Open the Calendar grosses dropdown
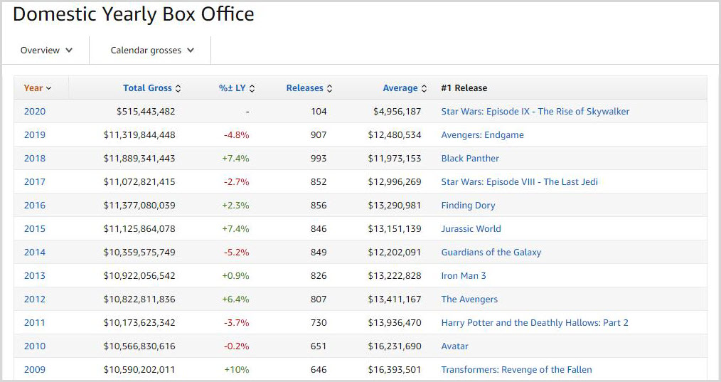This screenshot has height=382, width=721. (152, 51)
